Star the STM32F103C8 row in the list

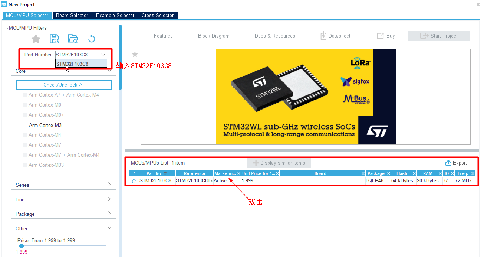[134, 181]
